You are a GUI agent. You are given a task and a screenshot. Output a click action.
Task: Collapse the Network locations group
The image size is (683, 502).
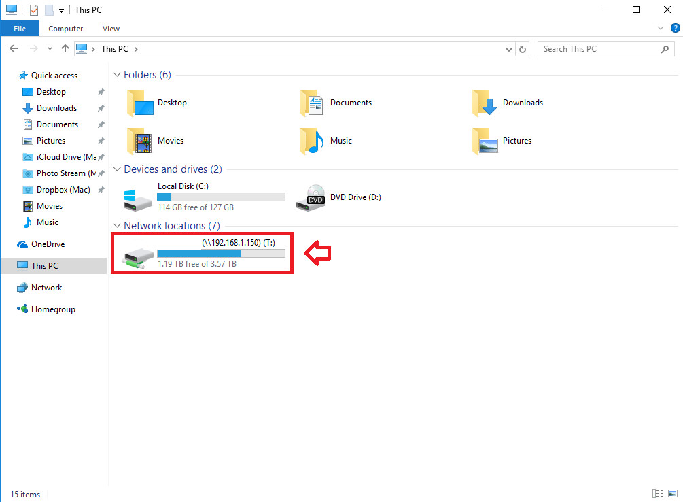[117, 226]
